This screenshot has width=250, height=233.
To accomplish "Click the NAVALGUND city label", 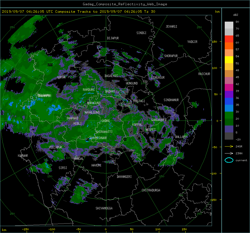I will point(92,112).
